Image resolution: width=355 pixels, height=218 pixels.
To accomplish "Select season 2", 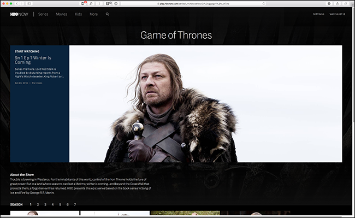I will tap(38, 204).
